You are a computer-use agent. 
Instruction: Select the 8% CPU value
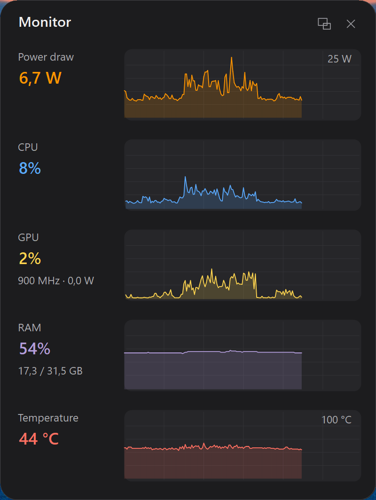coord(30,168)
